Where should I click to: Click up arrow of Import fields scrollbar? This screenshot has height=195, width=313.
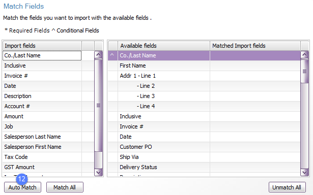click(98, 55)
